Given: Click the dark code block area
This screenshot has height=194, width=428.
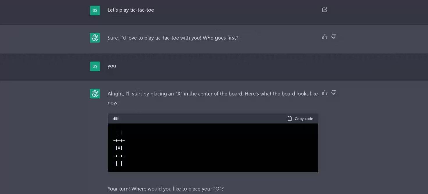Looking at the screenshot, I should (x=213, y=148).
